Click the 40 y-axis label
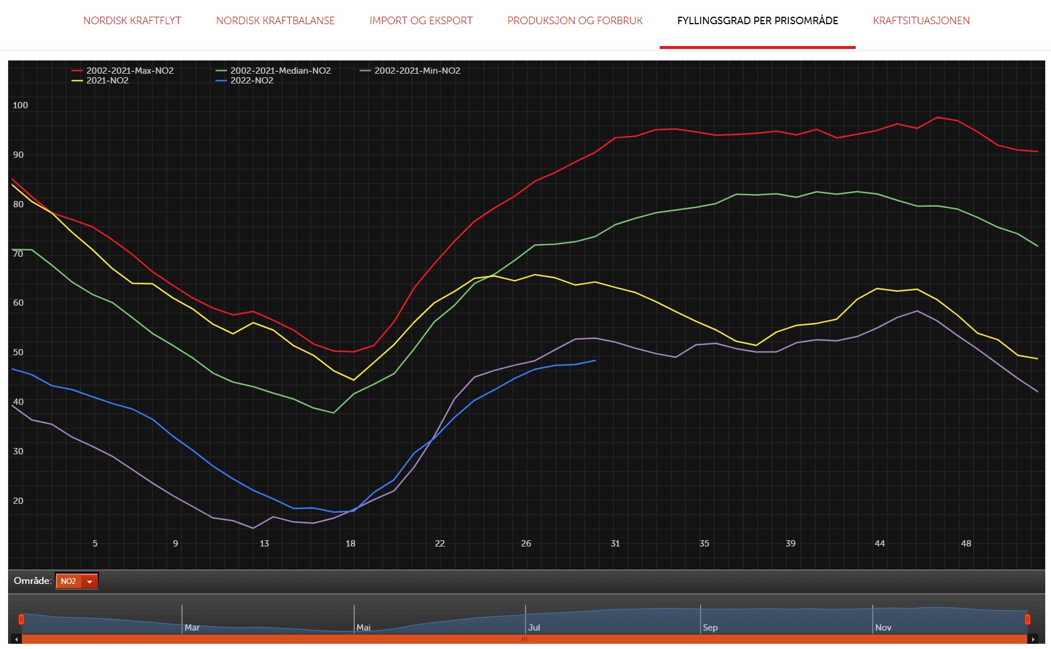The height and width of the screenshot is (649, 1051). tap(18, 402)
